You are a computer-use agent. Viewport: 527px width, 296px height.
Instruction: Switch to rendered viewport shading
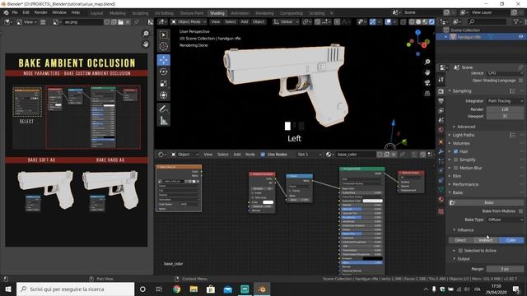[x=431, y=22]
